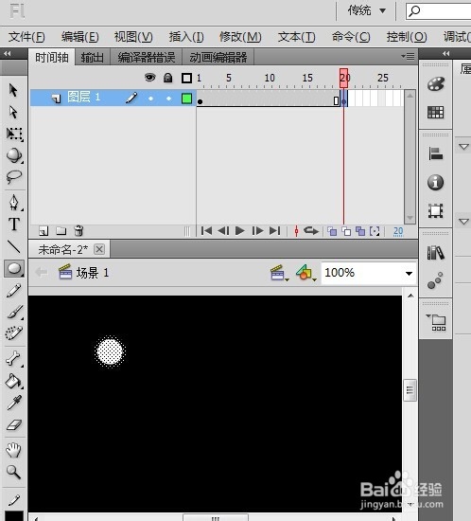This screenshot has width=471, height=521.
Task: Toggle Onion Skin button
Action: pos(332,231)
